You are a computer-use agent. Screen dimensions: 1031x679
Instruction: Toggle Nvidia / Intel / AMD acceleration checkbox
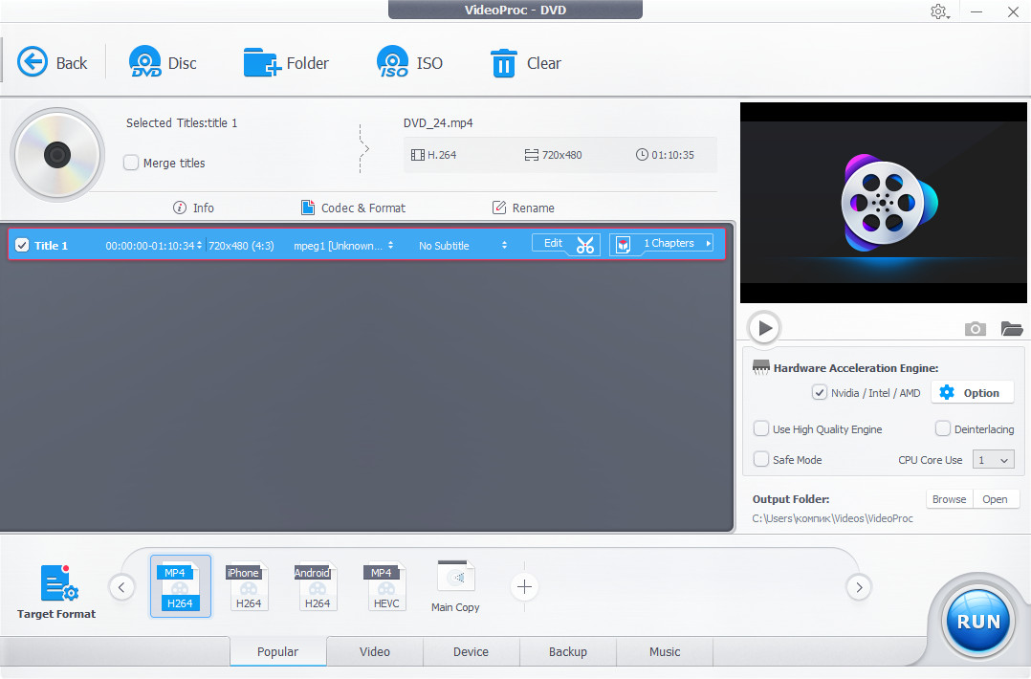tap(820, 392)
